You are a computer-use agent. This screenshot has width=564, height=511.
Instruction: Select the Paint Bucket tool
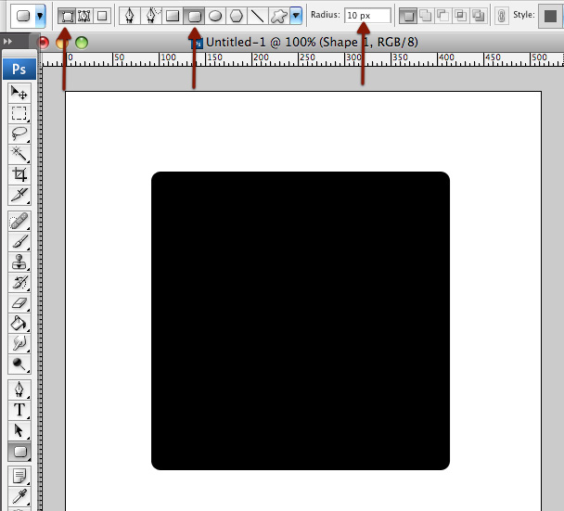[x=19, y=324]
